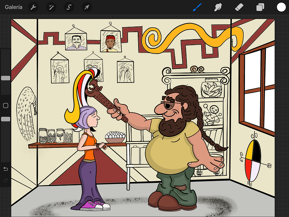Open the Adjustments magic wand menu
The image size is (289, 217).
51,7
